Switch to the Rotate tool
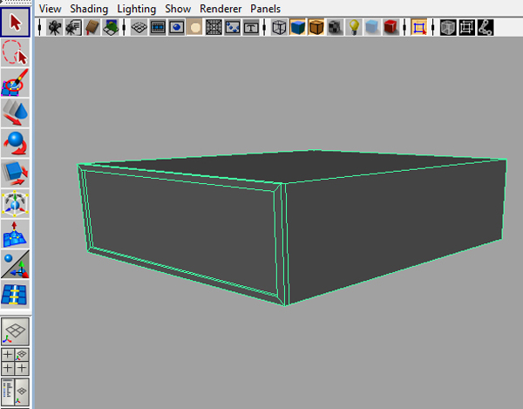The image size is (523, 409). pyautogui.click(x=16, y=143)
